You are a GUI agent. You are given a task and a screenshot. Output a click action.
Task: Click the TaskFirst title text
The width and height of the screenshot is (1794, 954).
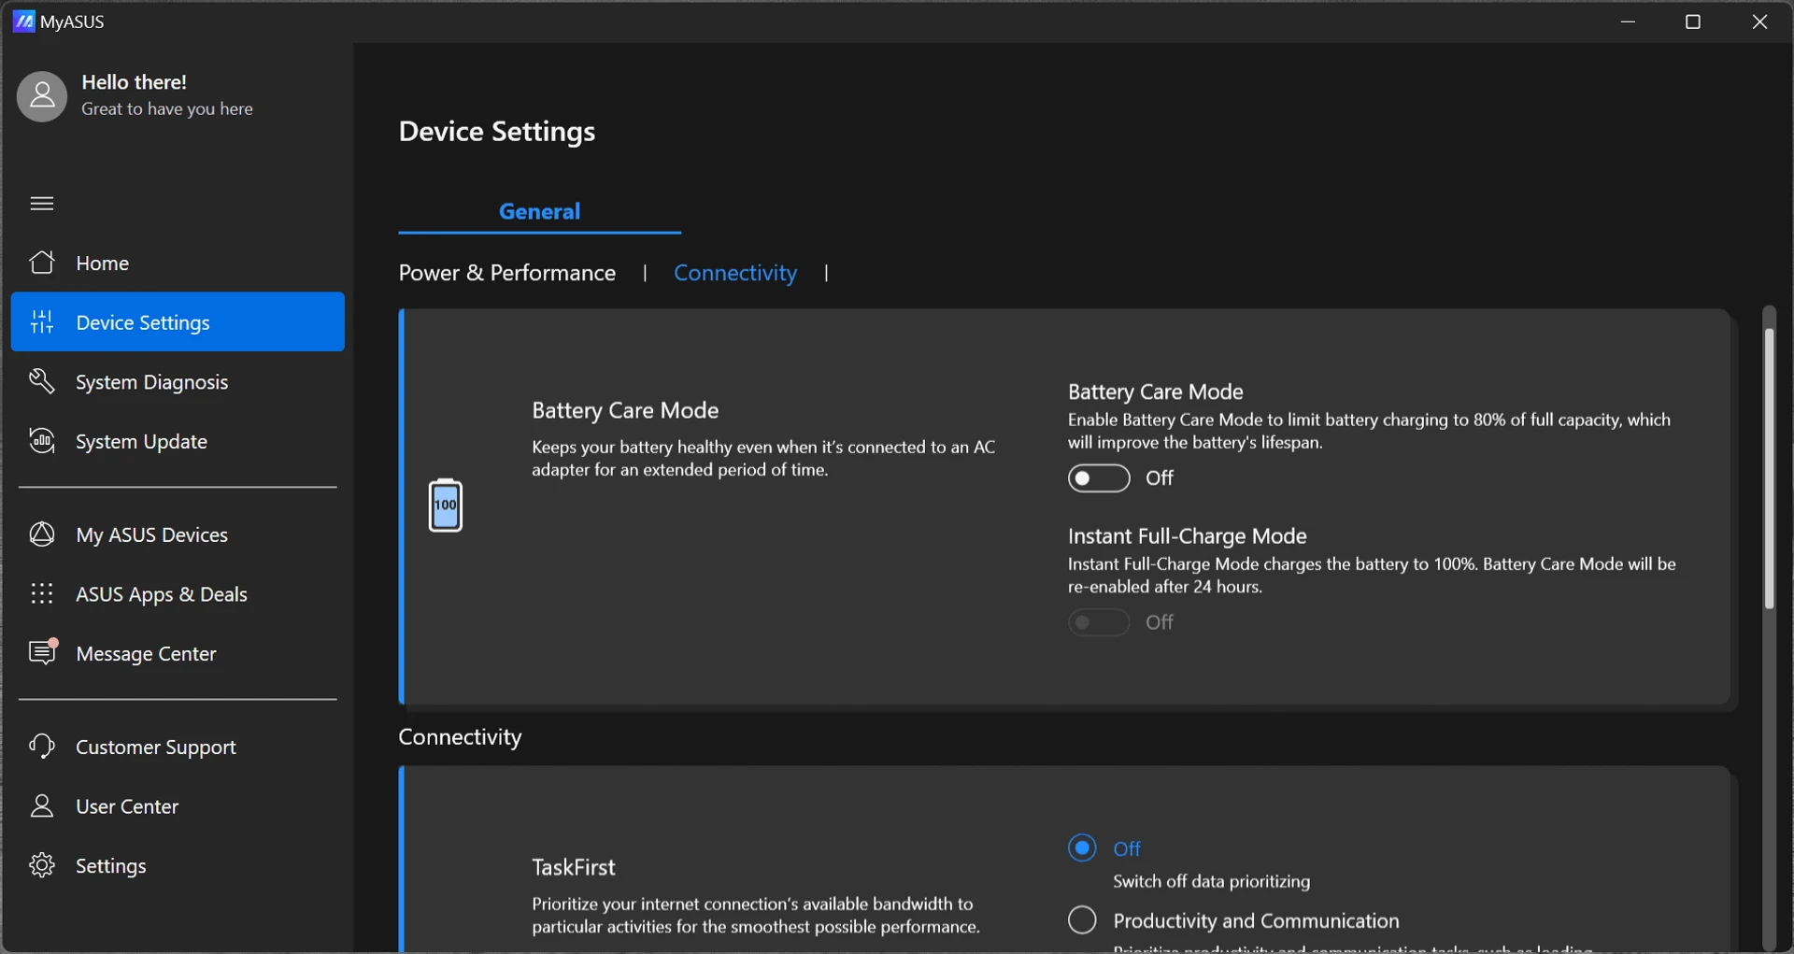point(574,867)
